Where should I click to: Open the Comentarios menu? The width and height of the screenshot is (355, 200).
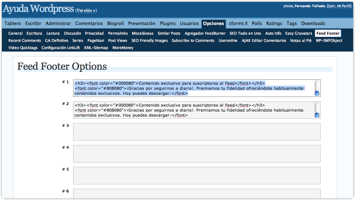(89, 23)
